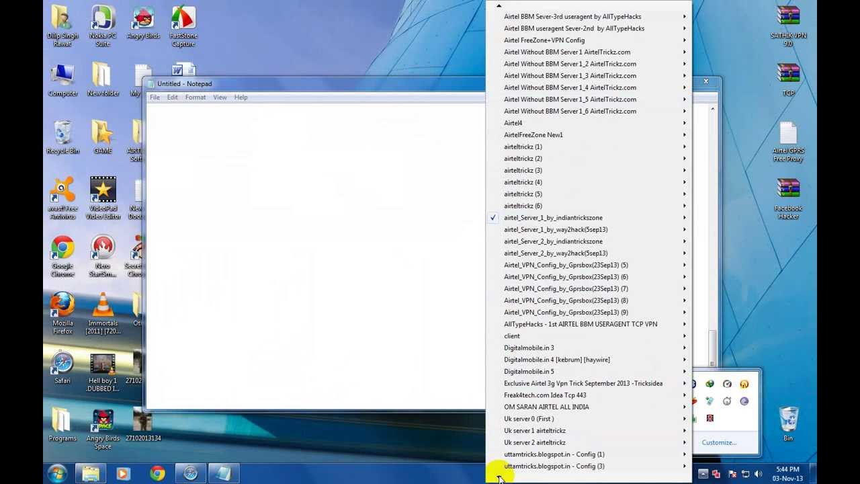The image size is (860, 484).
Task: Expand the airteltrickz (1) submenu arrow
Action: point(685,147)
